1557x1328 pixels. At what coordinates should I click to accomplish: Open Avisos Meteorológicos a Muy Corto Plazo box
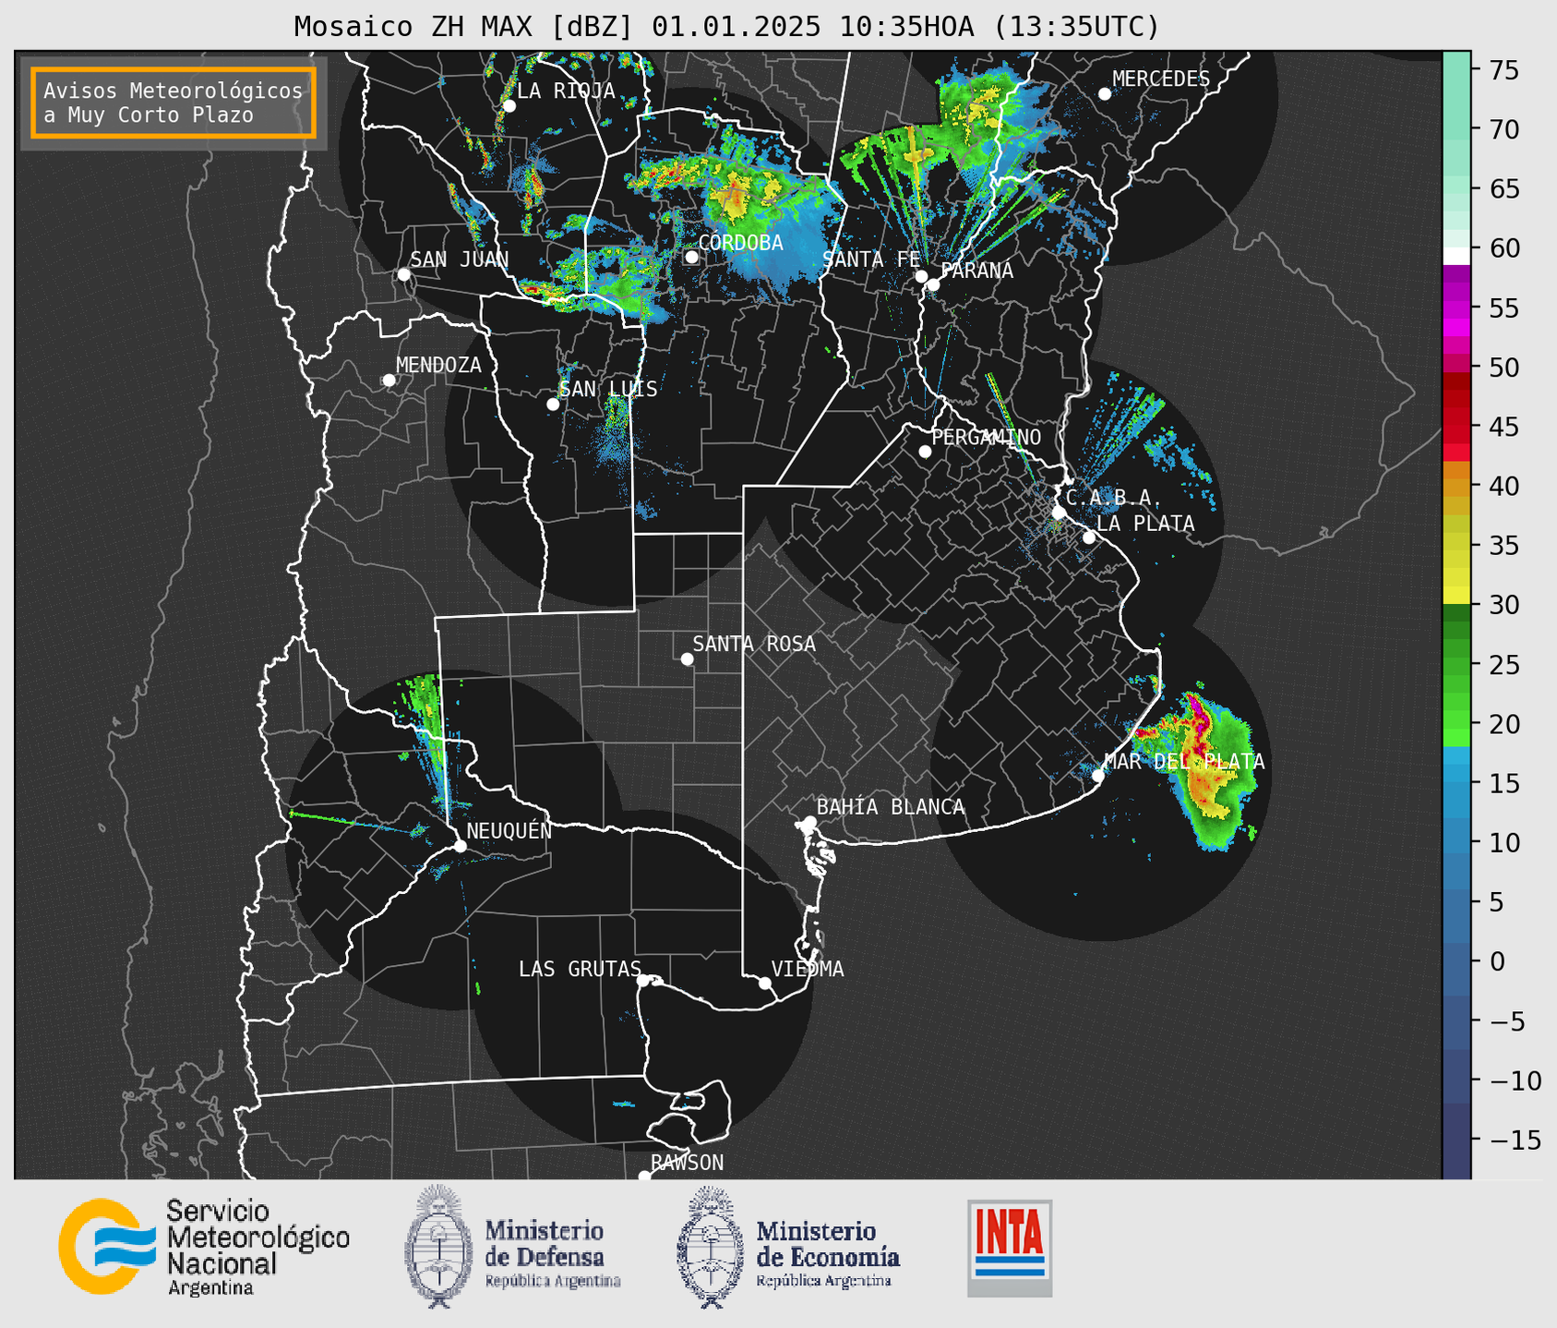tap(174, 103)
